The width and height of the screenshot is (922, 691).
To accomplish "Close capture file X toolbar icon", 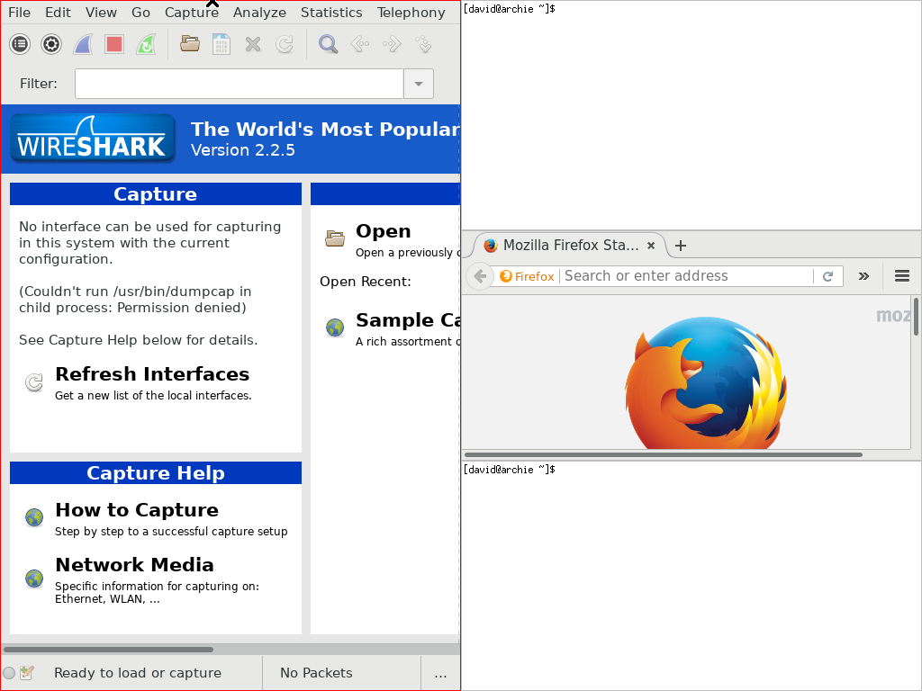I will pyautogui.click(x=253, y=44).
